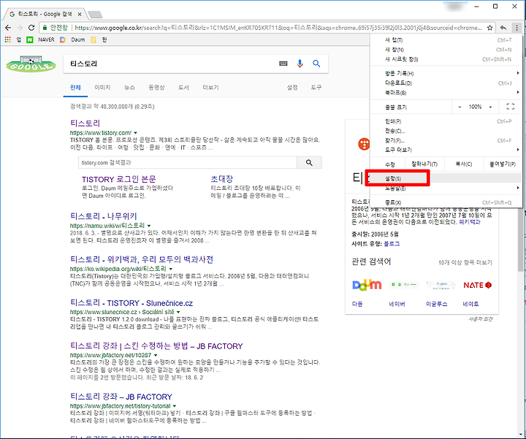526x439 pixels.
Task: Click the blue magnifier search icon
Action: click(x=316, y=64)
